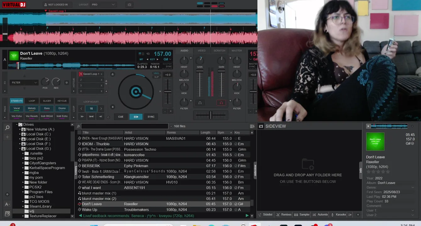Open the LAYOUT PRO dropdown

pyautogui.click(x=103, y=5)
